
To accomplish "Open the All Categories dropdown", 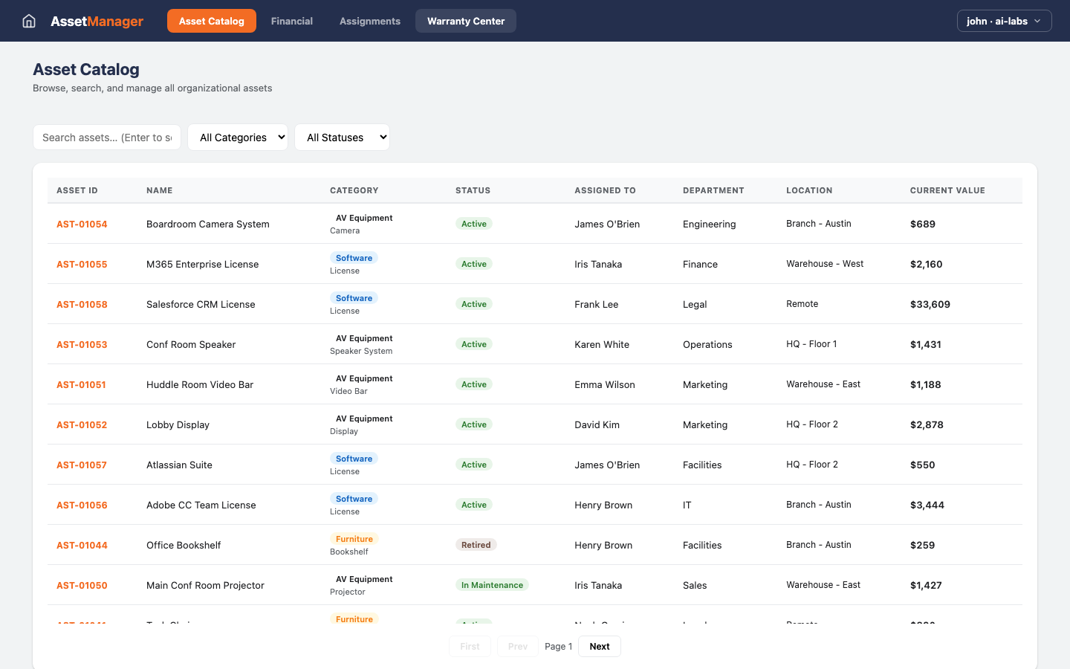I will (238, 137).
